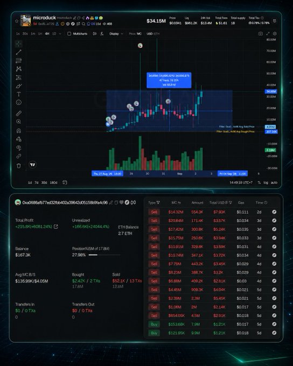Copy the microduck token name
Image resolution: width=293 pixels, height=366 pixels.
(x=79, y=18)
